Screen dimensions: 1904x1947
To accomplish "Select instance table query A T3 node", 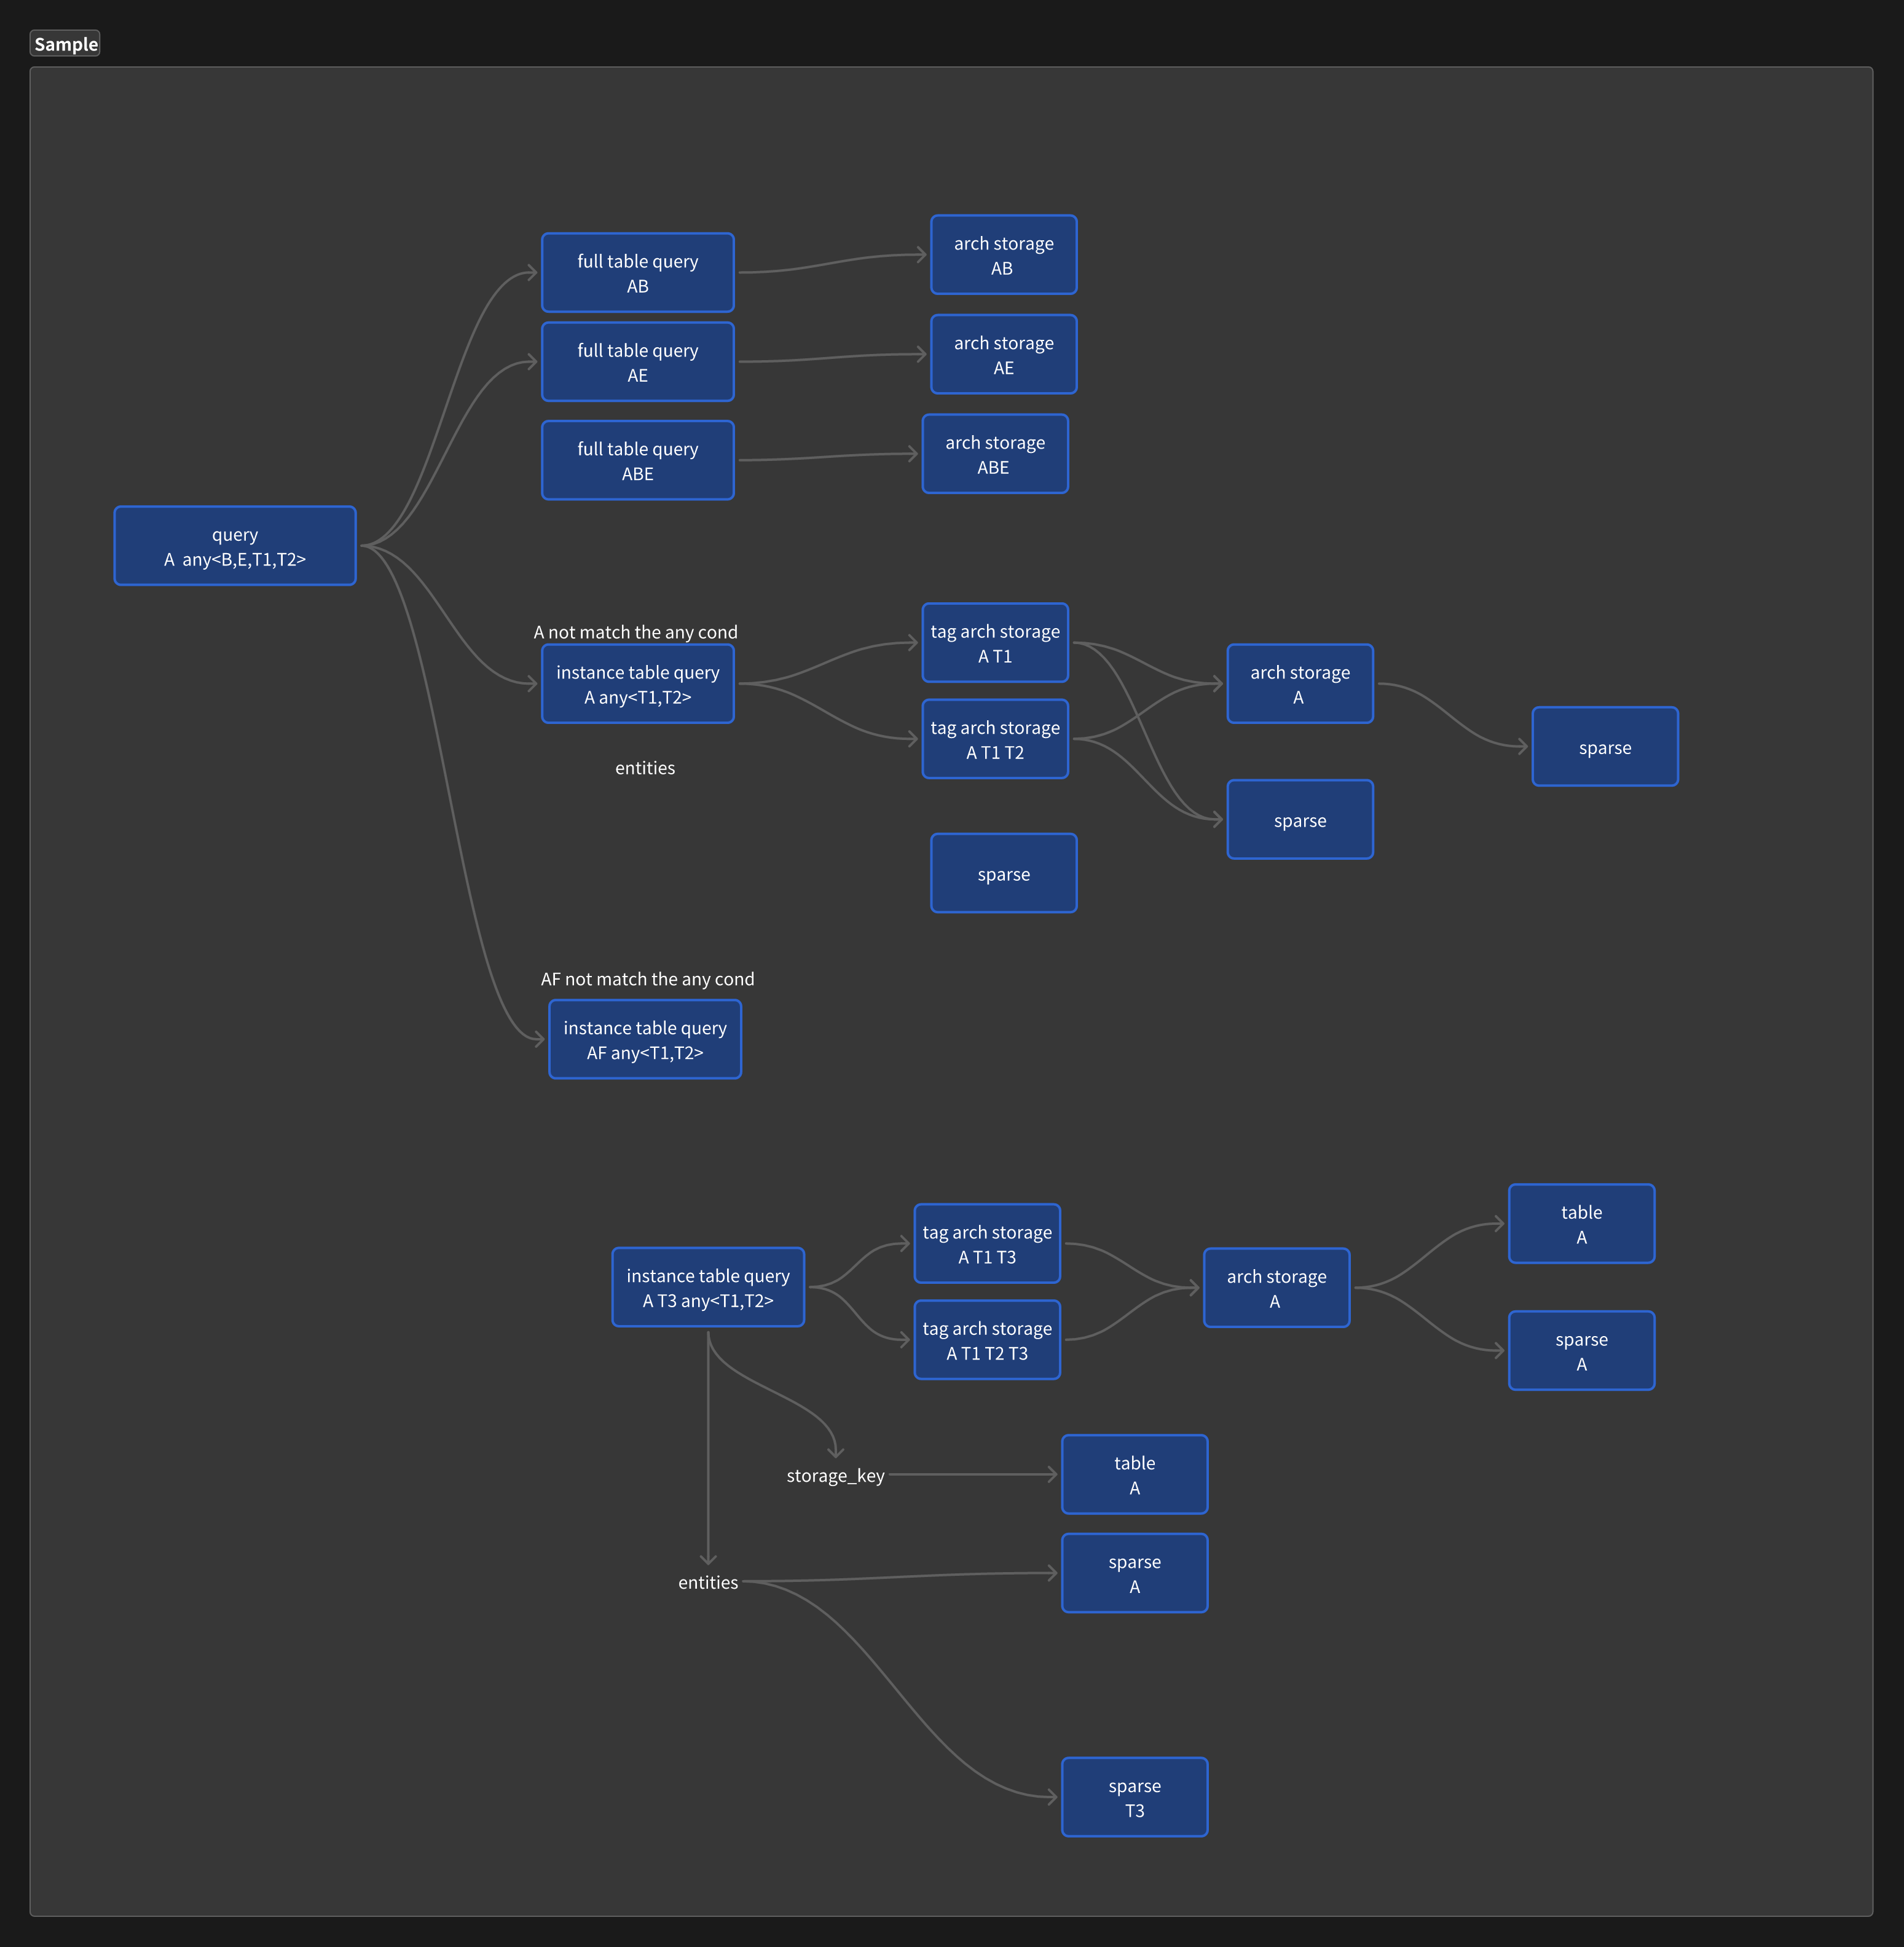I will (x=707, y=1287).
